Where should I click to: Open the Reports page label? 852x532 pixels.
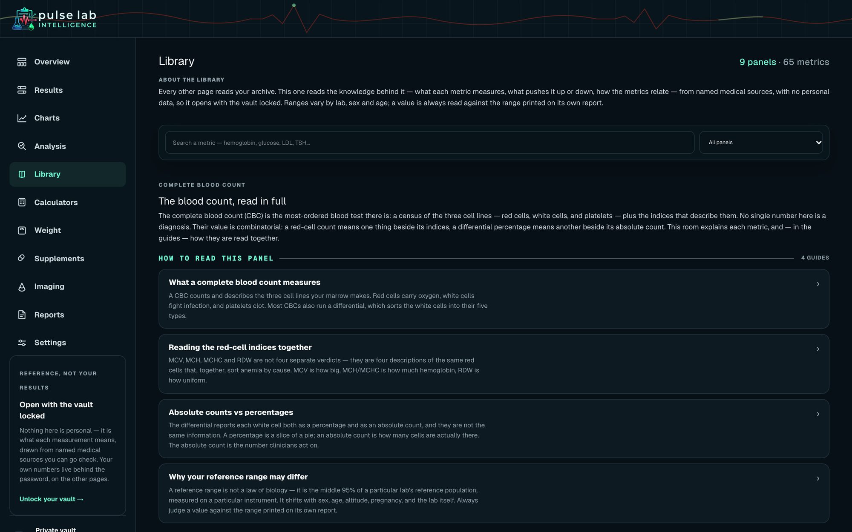click(x=49, y=315)
